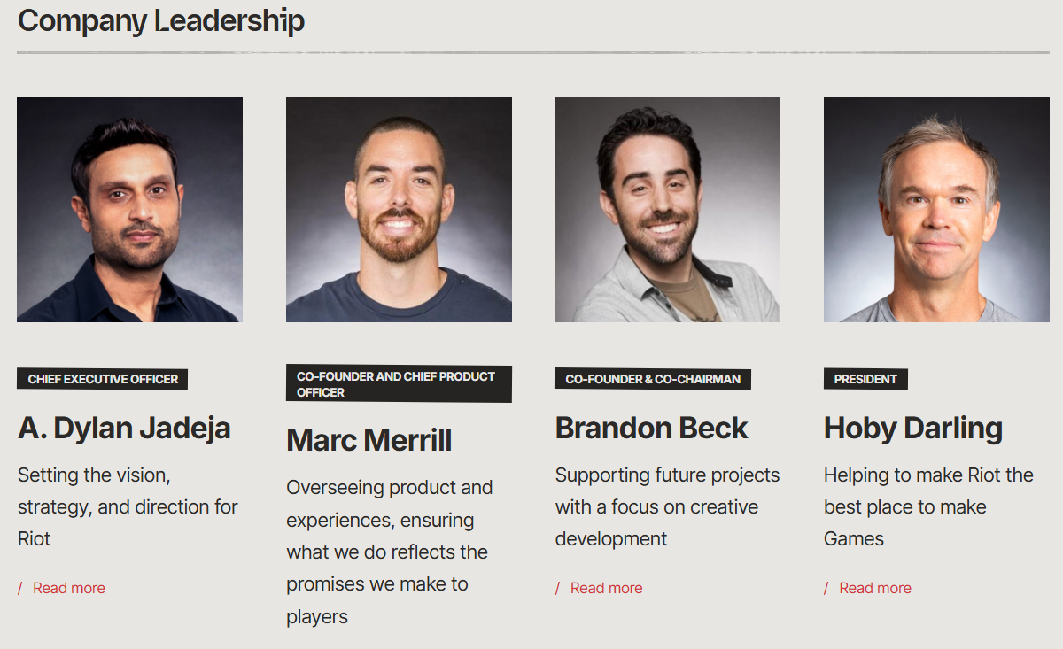
Task: Click the A. Dylan Jadeja portrait photo
Action: click(129, 209)
